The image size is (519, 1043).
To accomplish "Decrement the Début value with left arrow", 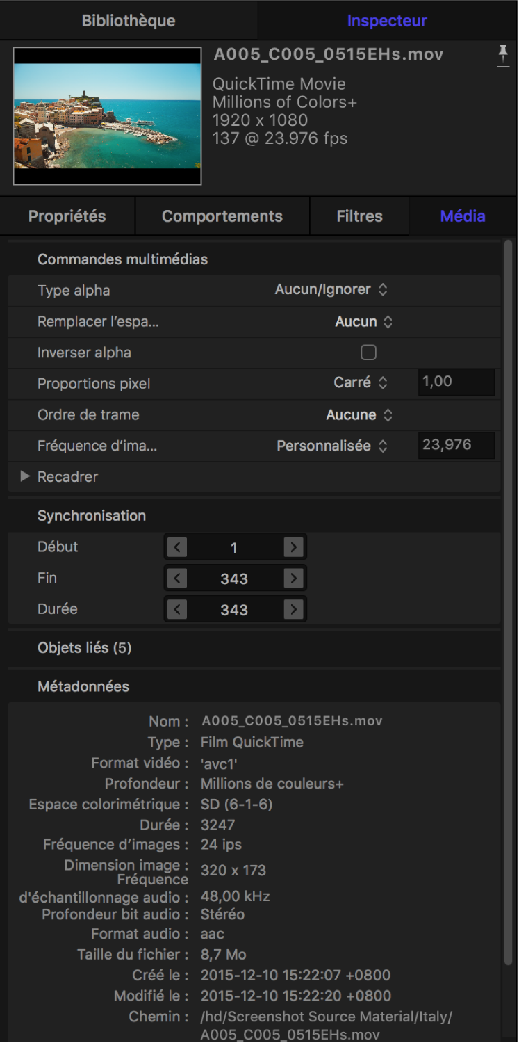I will coord(177,548).
